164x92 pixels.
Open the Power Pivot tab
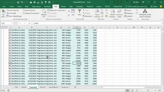[118, 6]
